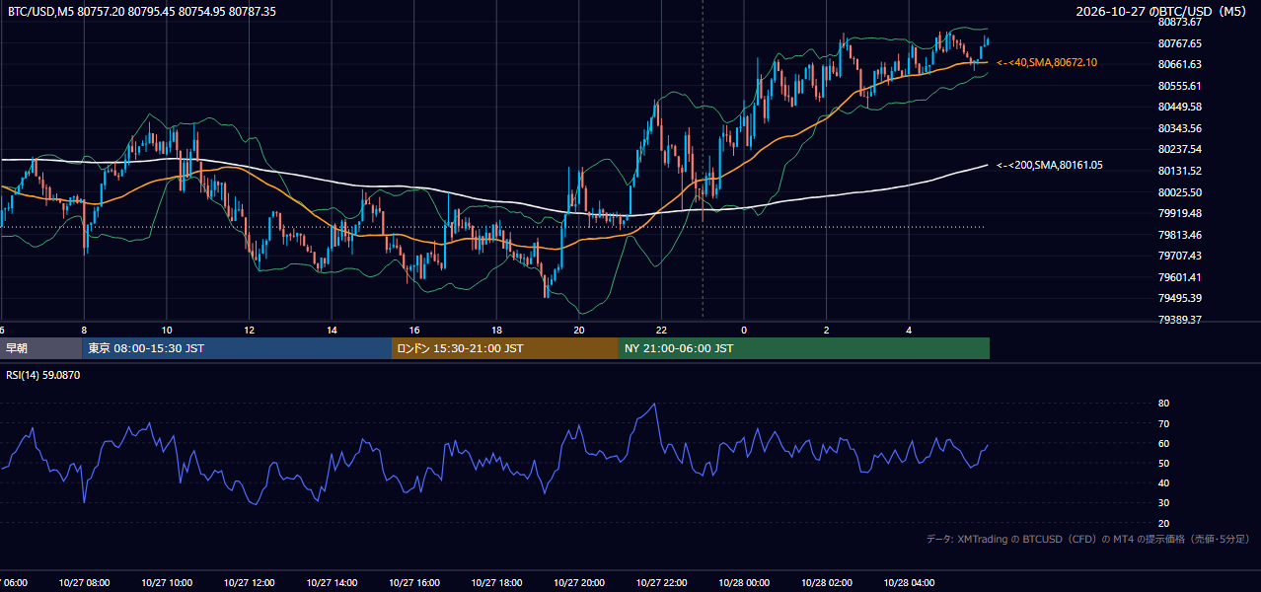Click the bottom time label 10/28 04:00
1261x592 pixels.
coord(909,582)
